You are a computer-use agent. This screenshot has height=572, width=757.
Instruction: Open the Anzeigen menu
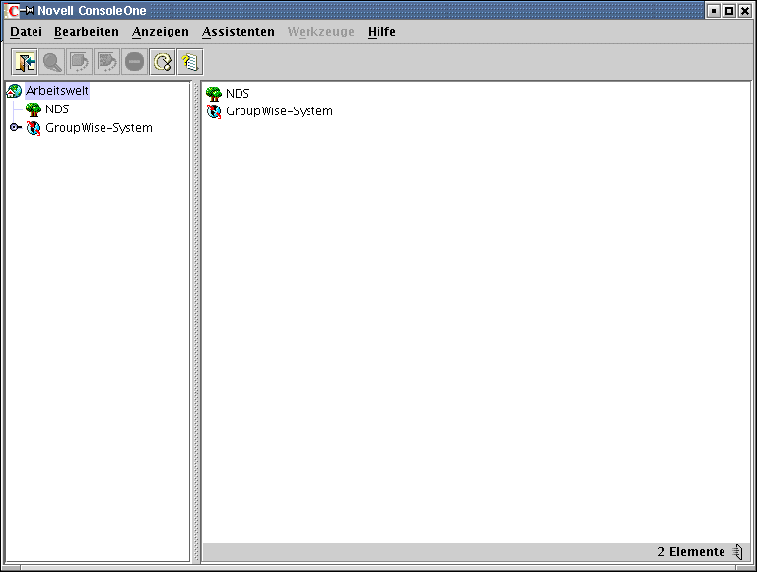point(161,32)
